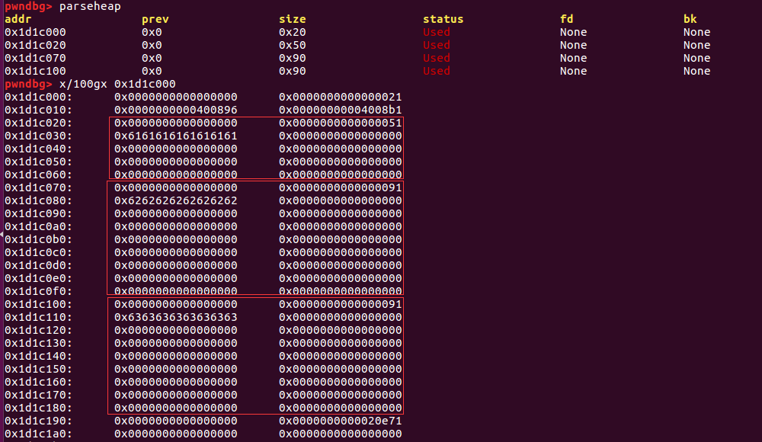Click the first Used status label
The width and height of the screenshot is (762, 442).
pos(436,31)
